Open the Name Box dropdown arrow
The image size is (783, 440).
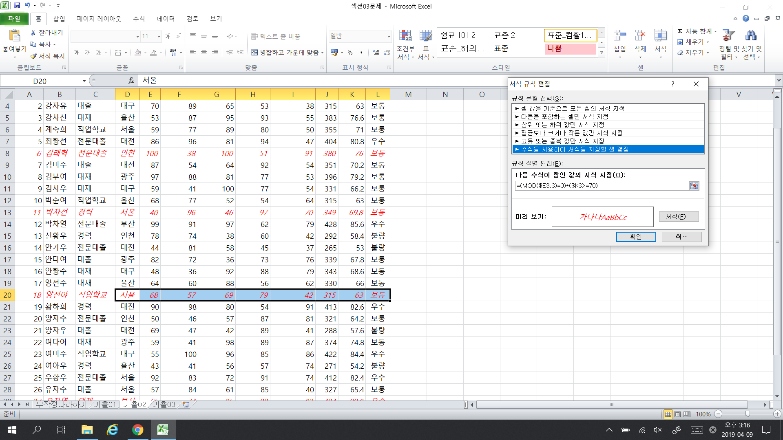[x=84, y=81]
